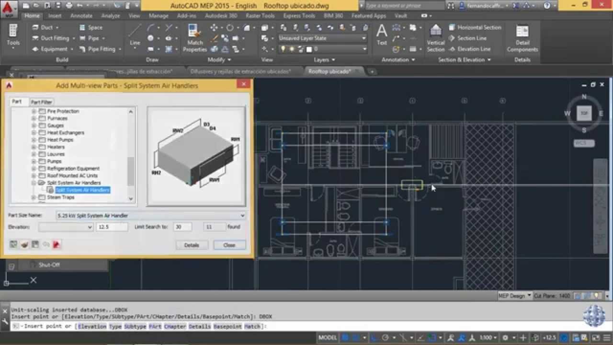613x345 pixels.
Task: Select the Roof Mounted AC Units folder
Action: [x=72, y=176]
